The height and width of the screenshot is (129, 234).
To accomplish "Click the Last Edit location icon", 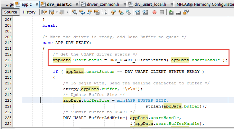I will 44,12.
